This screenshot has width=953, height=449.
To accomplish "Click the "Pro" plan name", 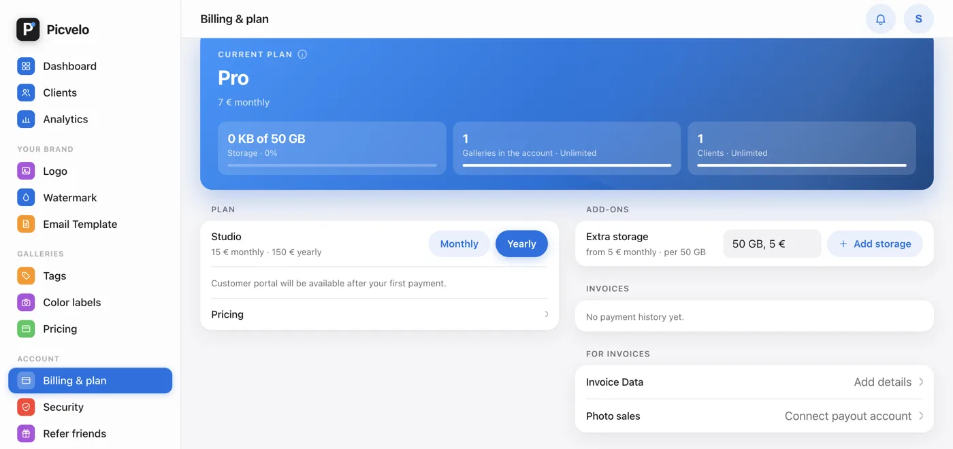I will [233, 78].
